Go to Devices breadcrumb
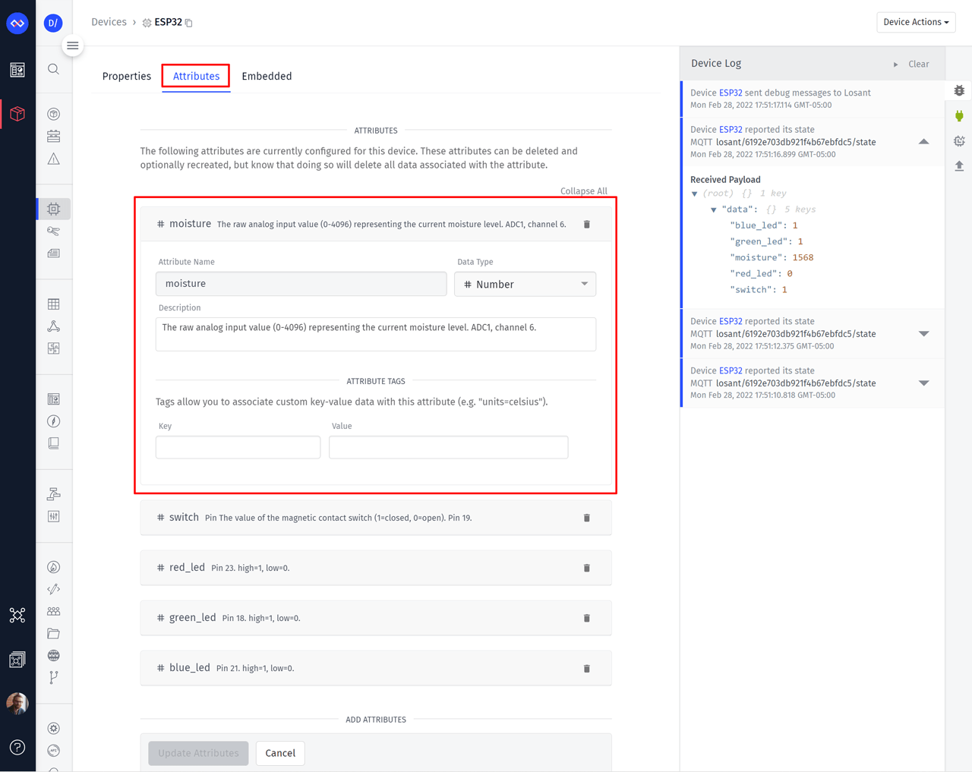Viewport: 972px width, 772px height. [x=109, y=22]
